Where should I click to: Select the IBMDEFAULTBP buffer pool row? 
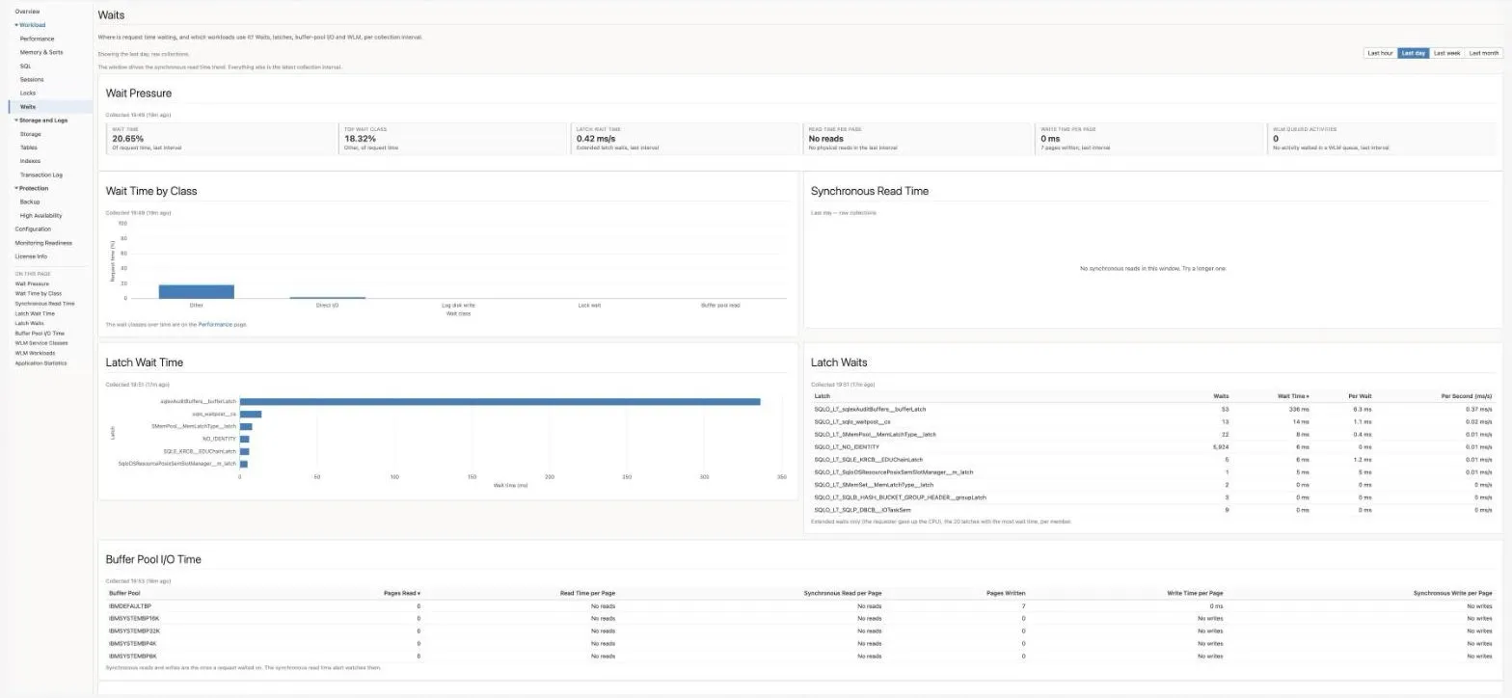pyautogui.click(x=800, y=605)
